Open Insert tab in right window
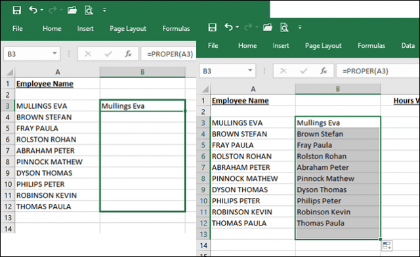Screen dimensions: 420x257 coord(281,45)
